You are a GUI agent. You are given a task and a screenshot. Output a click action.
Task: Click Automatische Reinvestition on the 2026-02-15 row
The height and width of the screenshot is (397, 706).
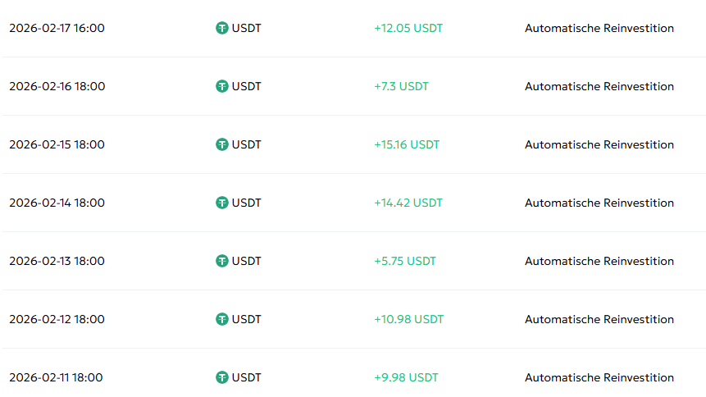(x=599, y=144)
